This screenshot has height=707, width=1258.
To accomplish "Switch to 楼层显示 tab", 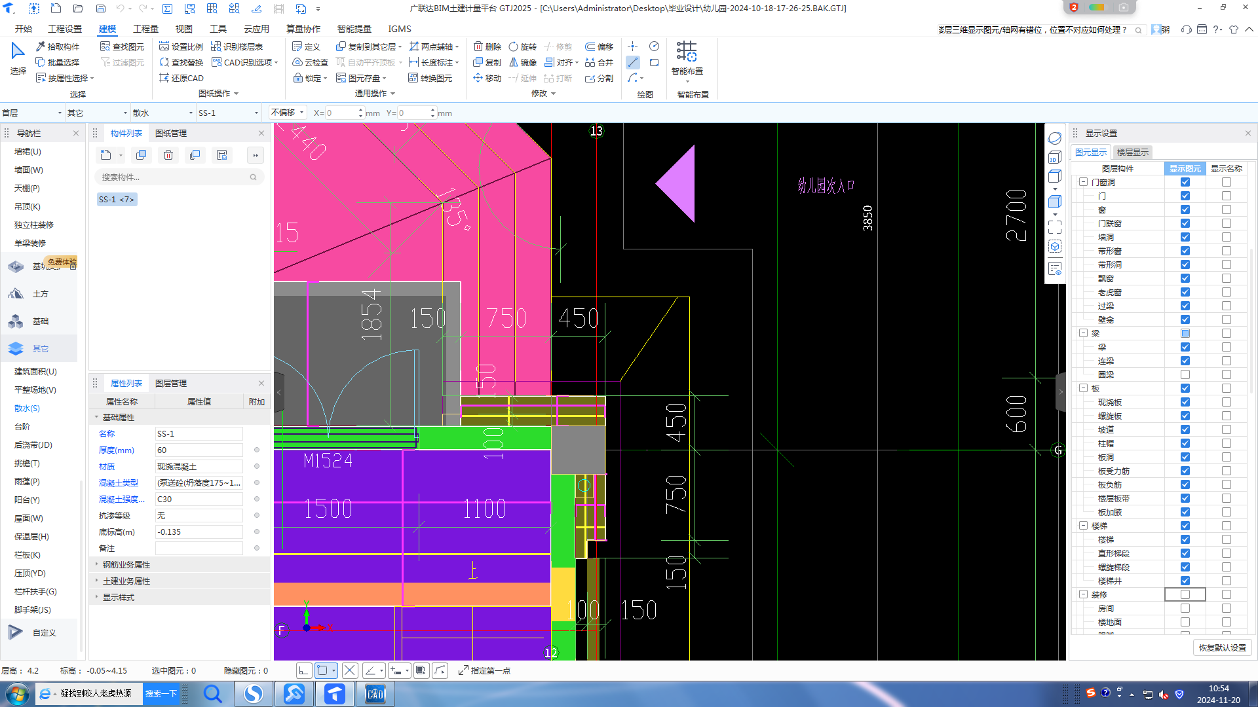I will 1132,152.
